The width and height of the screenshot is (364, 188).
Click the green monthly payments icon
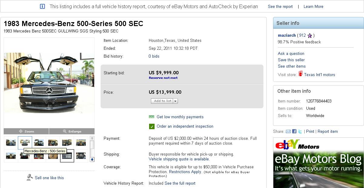152,117
